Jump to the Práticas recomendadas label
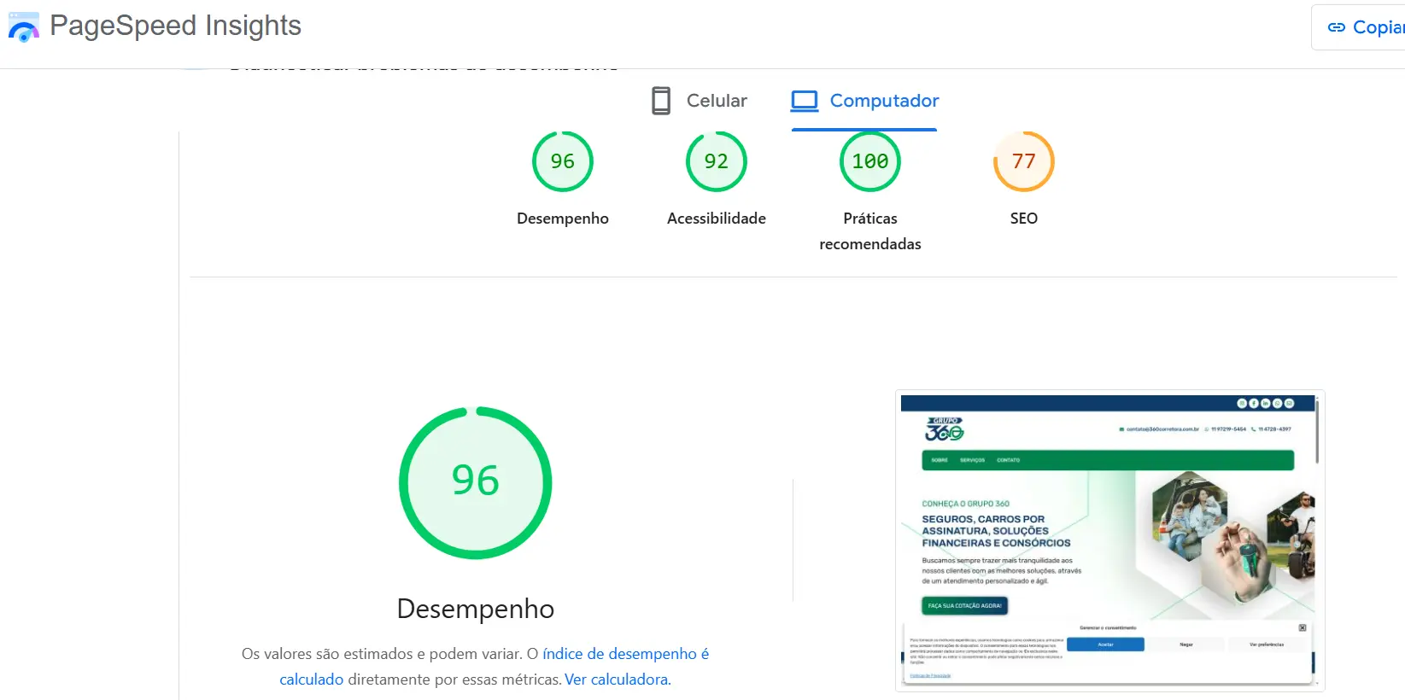Image resolution: width=1405 pixels, height=700 pixels. coord(869,230)
